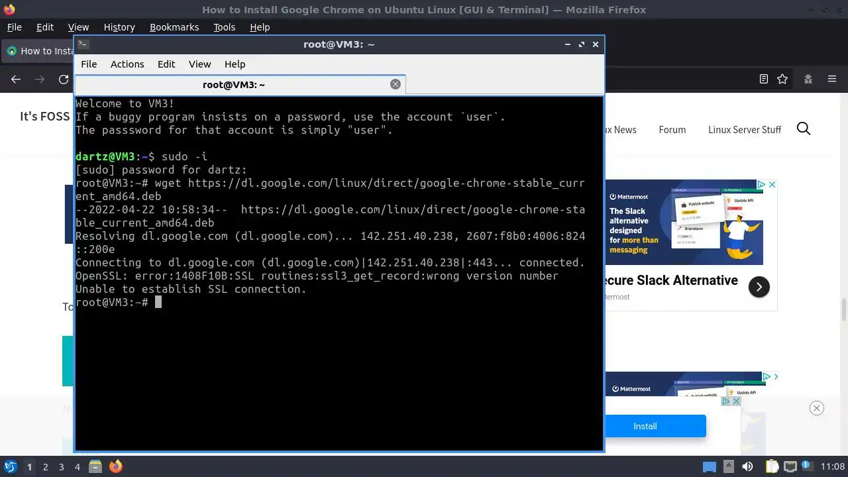This screenshot has height=477, width=848.
Task: Click the blue Install ad button
Action: [x=655, y=426]
